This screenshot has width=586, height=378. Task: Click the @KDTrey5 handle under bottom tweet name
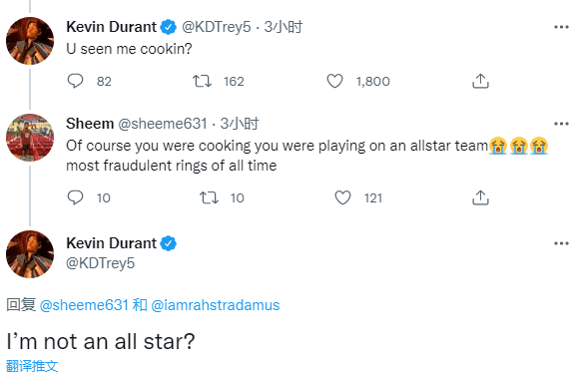click(101, 263)
